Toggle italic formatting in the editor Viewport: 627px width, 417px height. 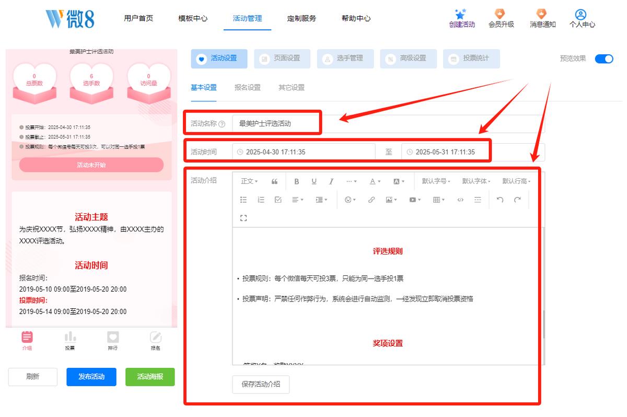point(331,181)
